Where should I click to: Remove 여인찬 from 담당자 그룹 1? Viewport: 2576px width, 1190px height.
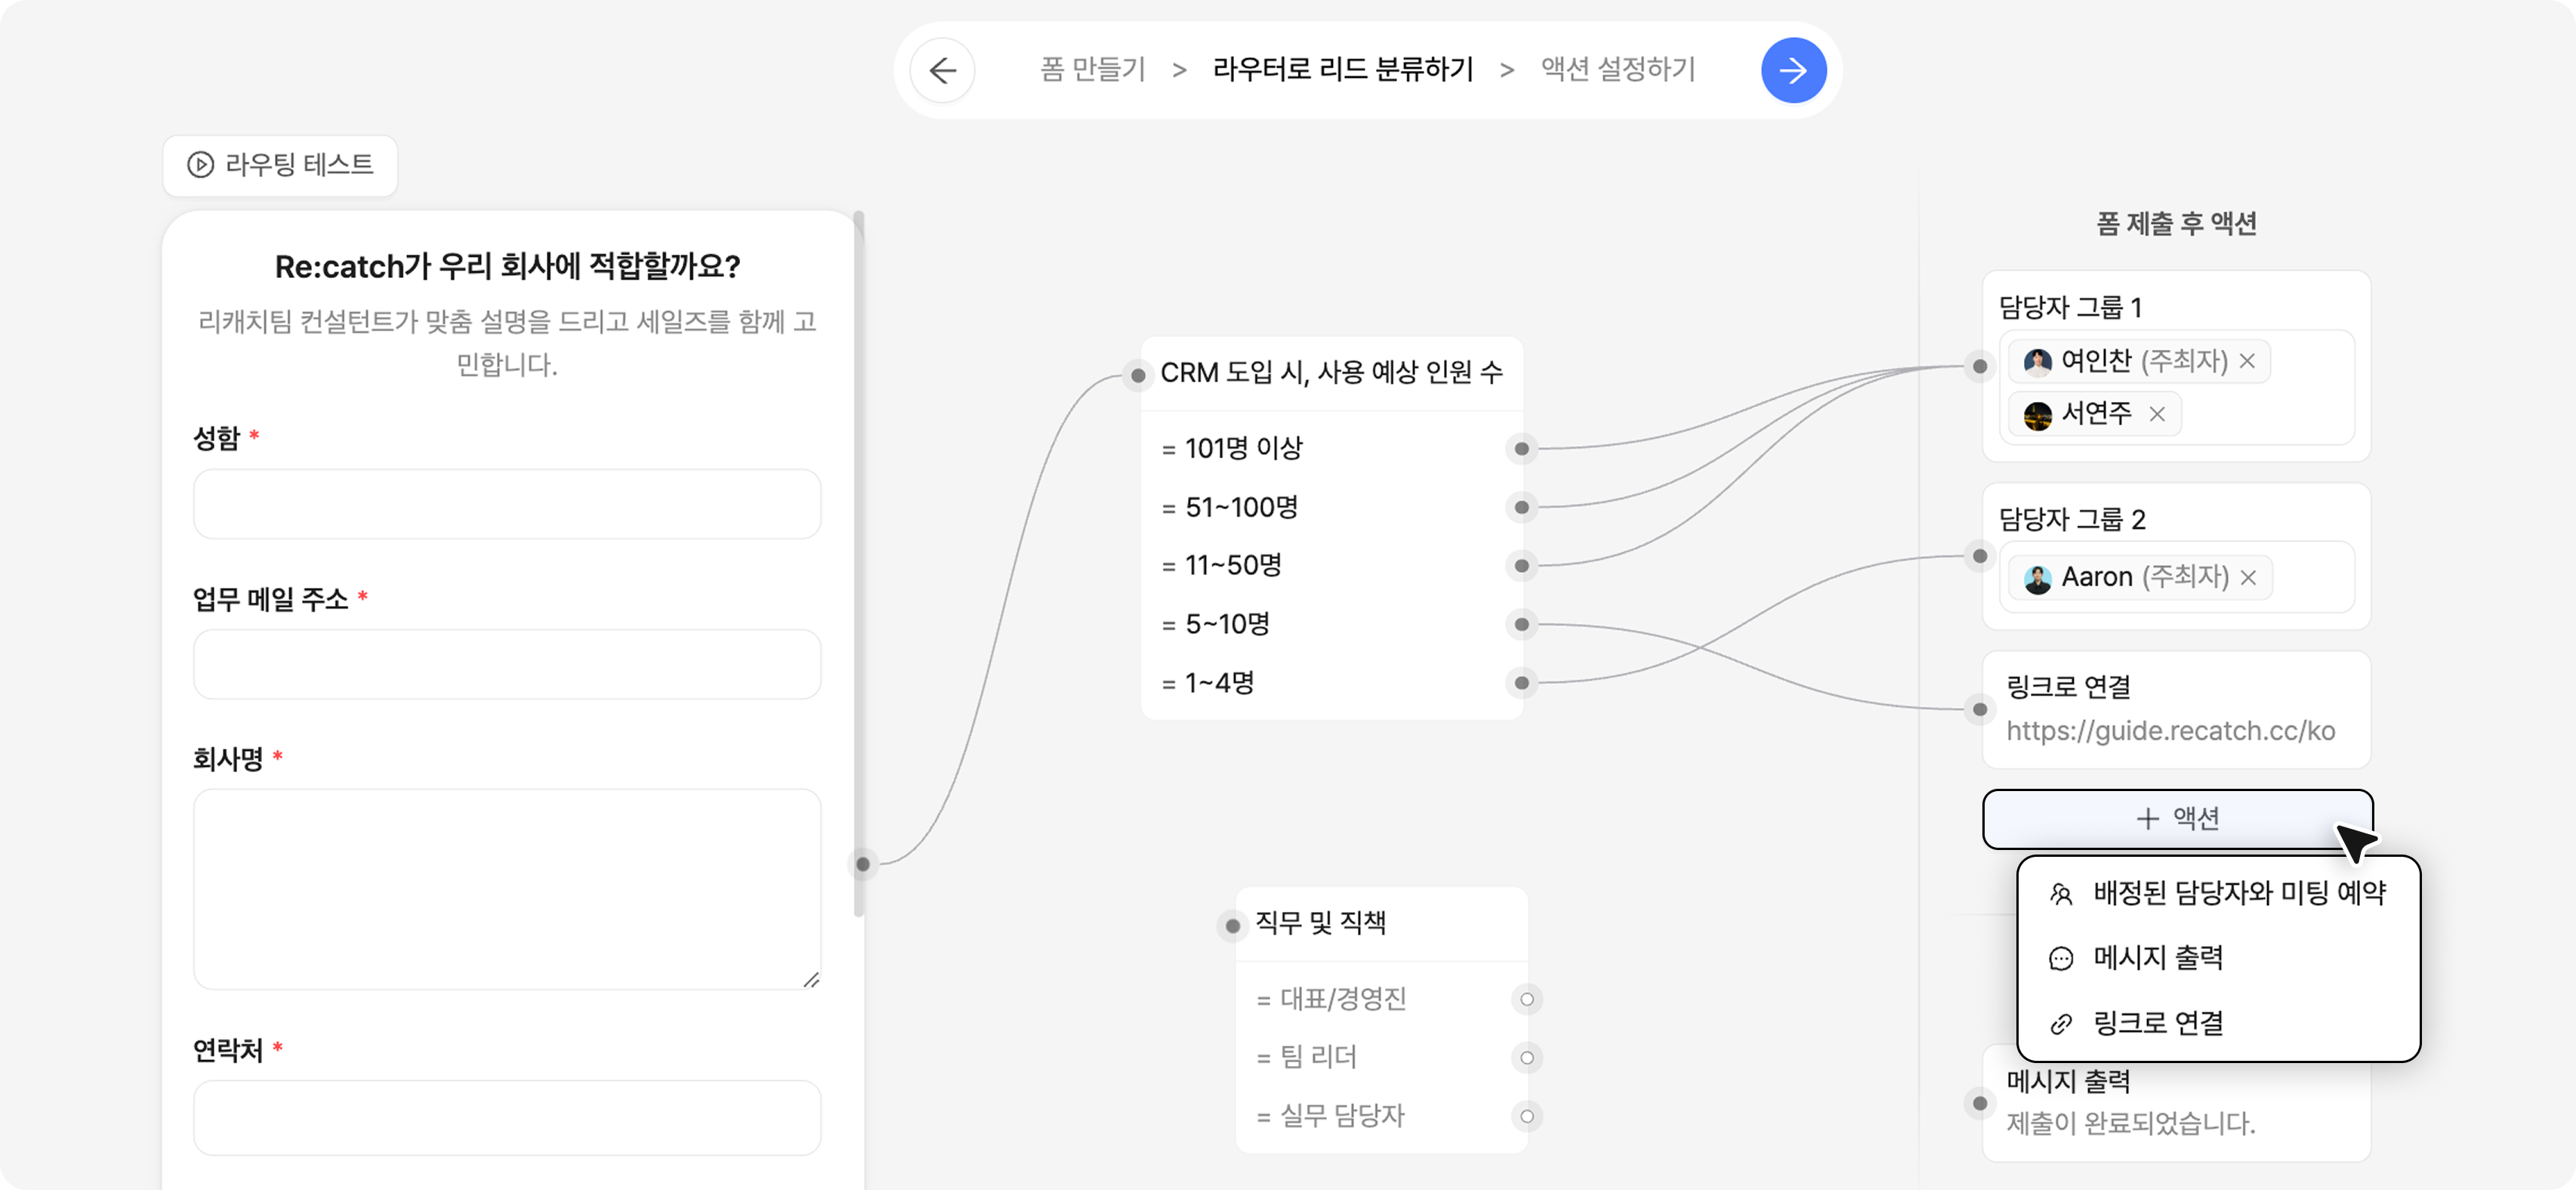(x=2247, y=361)
